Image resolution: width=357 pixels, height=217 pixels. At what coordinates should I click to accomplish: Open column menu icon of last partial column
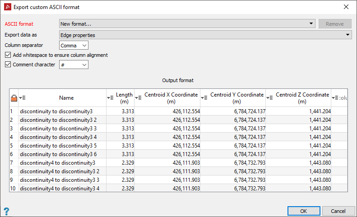coord(335,98)
